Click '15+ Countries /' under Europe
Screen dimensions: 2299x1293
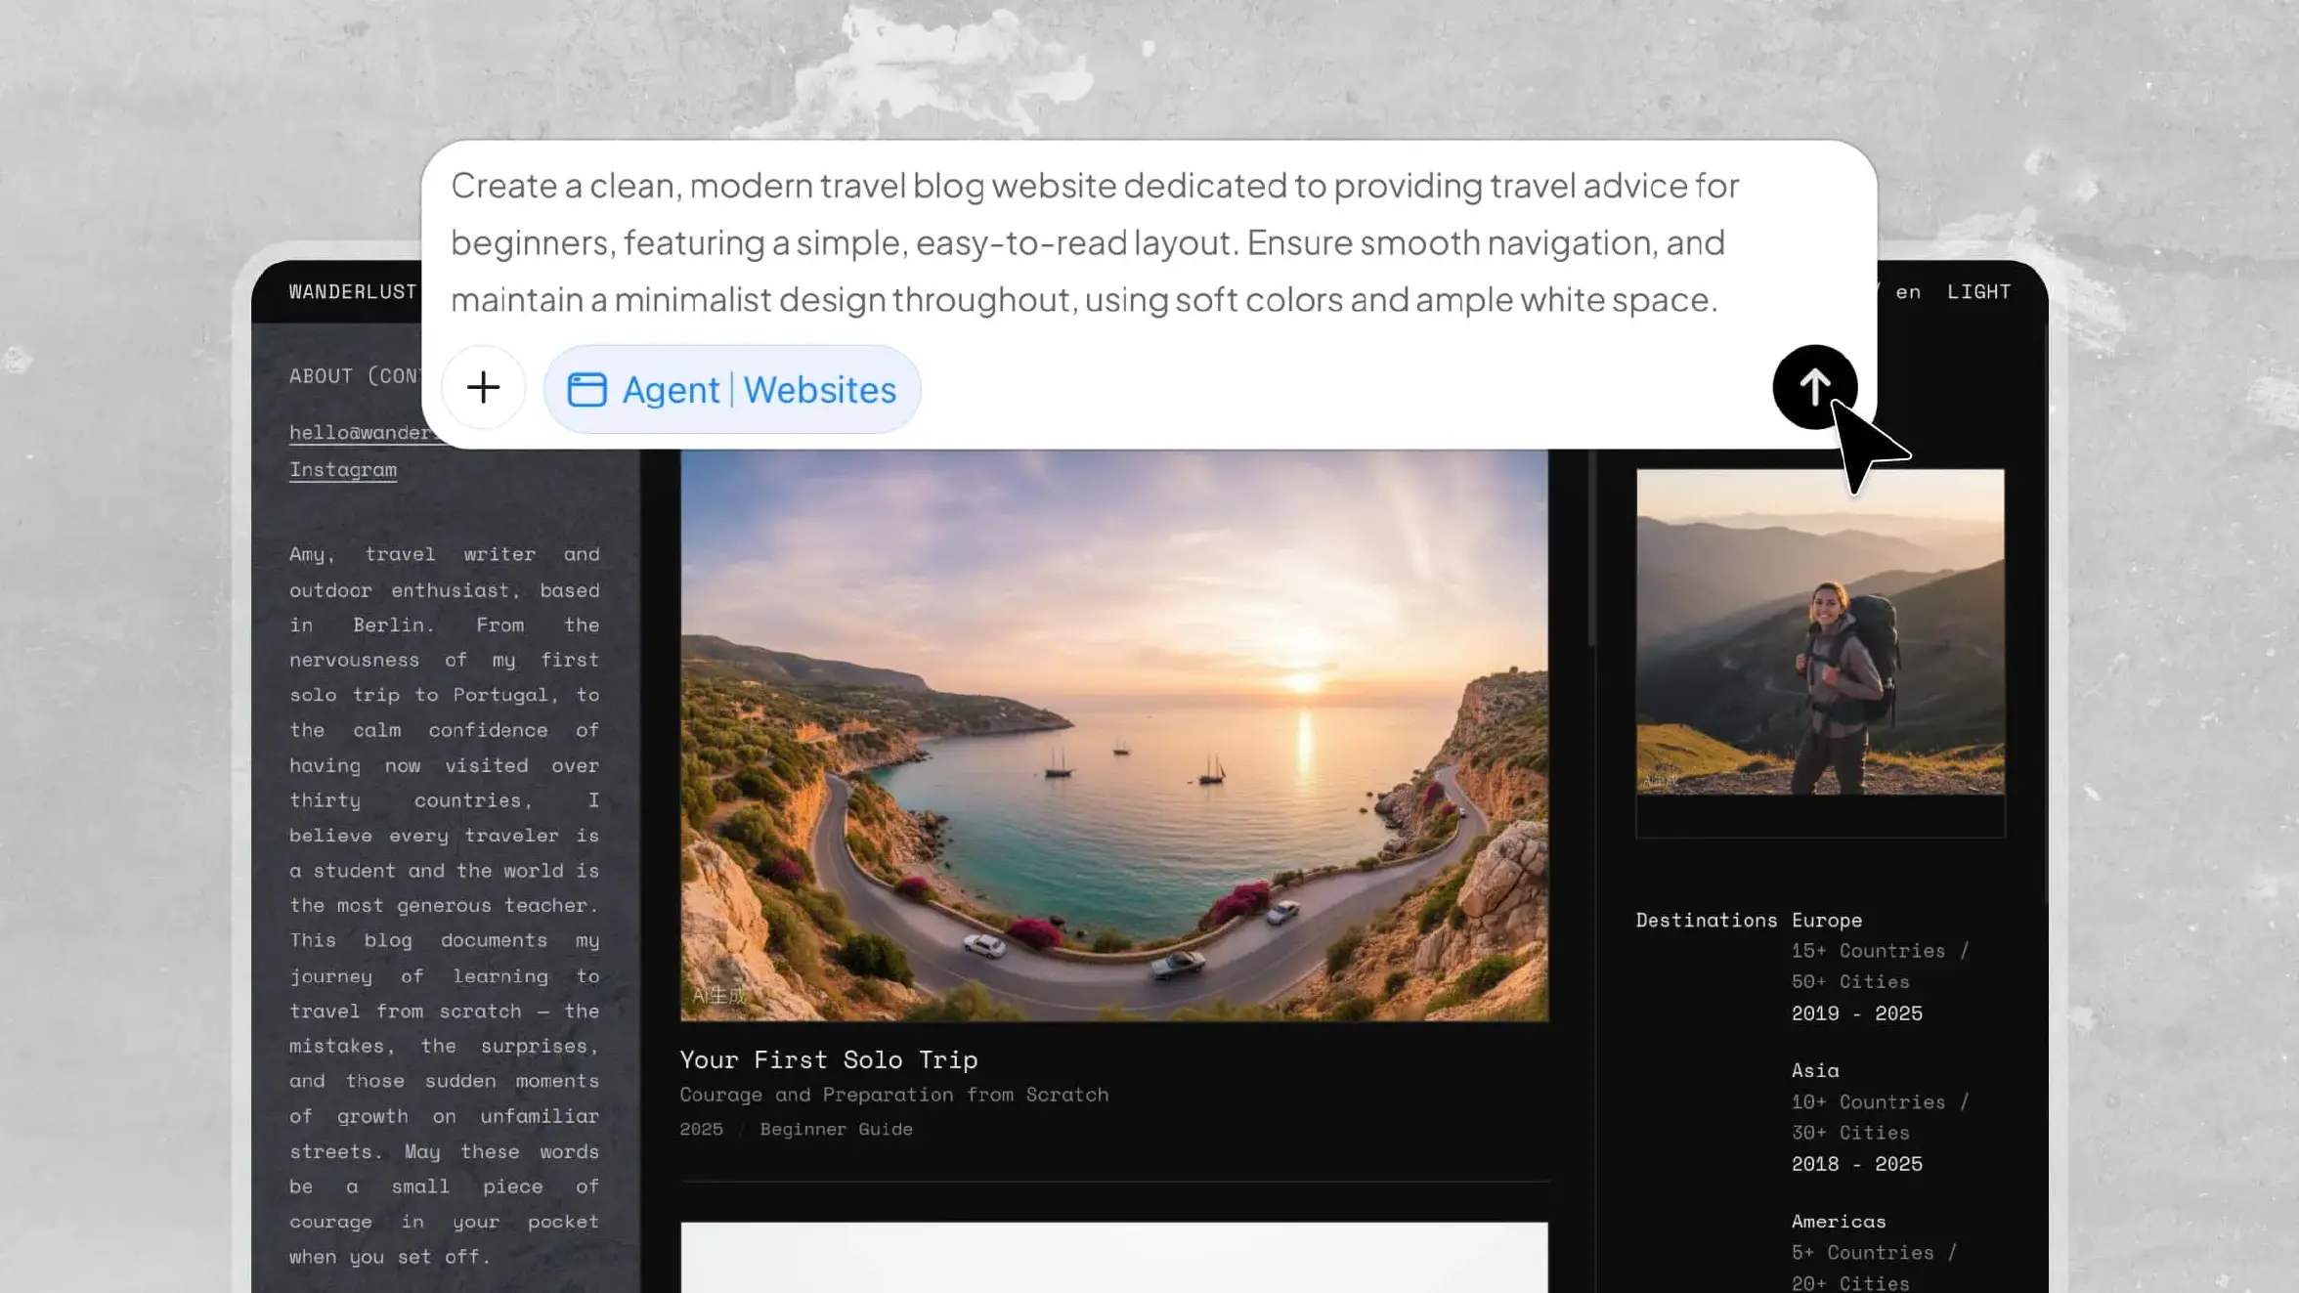pyautogui.click(x=1880, y=950)
